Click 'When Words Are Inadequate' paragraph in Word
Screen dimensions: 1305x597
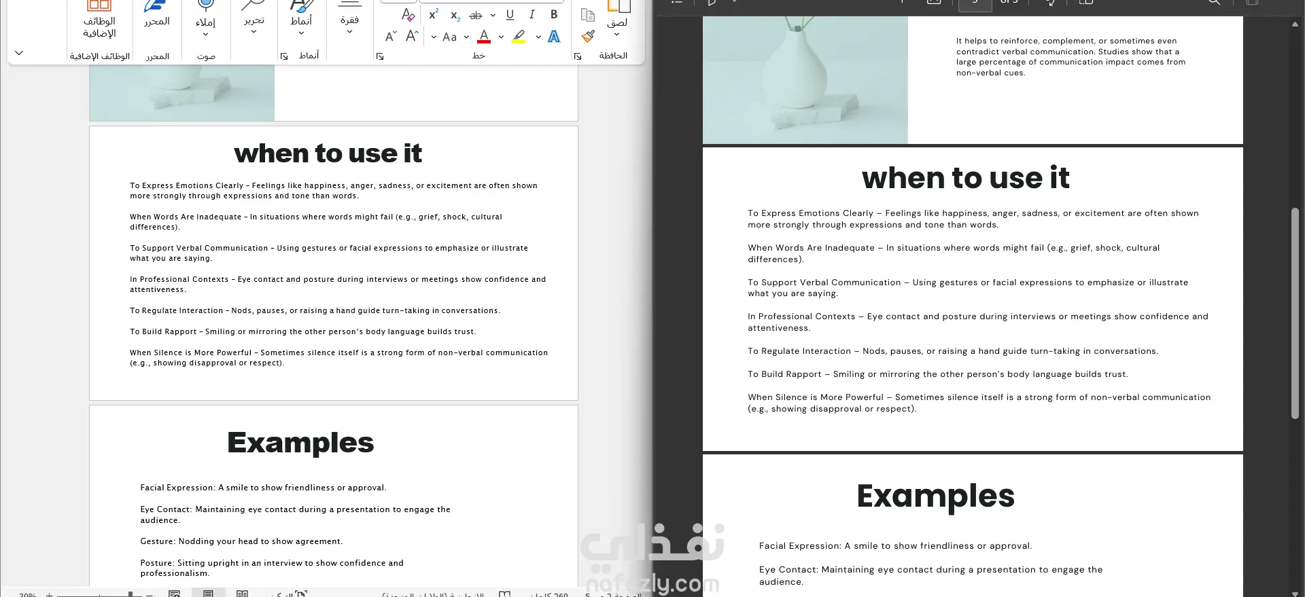point(316,222)
